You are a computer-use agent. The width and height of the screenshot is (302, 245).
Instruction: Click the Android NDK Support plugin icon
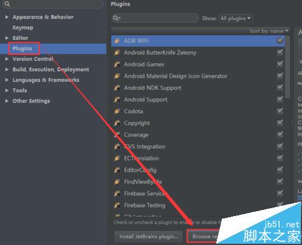(x=117, y=88)
